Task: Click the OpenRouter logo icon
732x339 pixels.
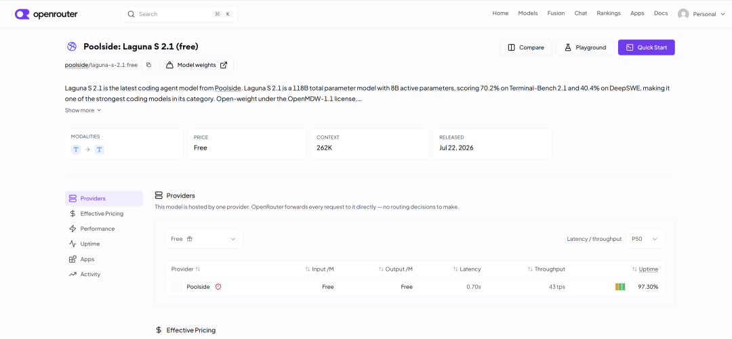Action: pos(22,14)
